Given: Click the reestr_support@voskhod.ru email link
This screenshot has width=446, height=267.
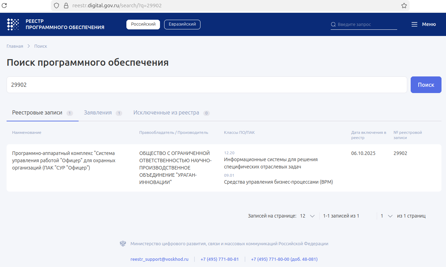Looking at the screenshot, I should pyautogui.click(x=159, y=259).
